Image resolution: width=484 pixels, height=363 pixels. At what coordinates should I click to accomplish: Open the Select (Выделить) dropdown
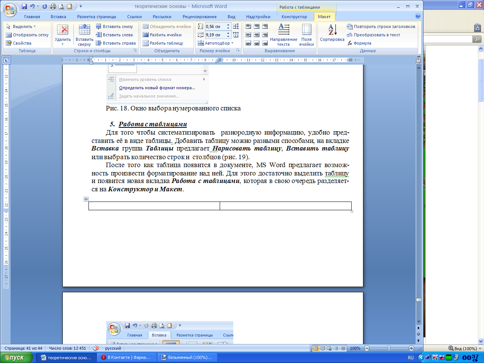21,26
